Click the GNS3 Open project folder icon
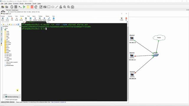The width and height of the screenshot is (189, 106). [7, 7]
